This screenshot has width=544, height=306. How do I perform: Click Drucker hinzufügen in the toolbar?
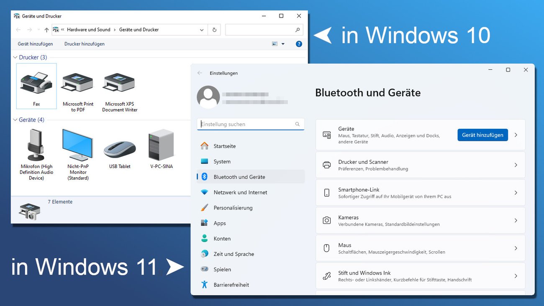[84, 43]
